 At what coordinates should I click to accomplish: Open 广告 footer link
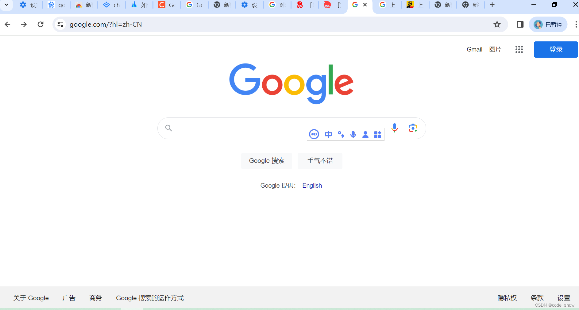[69, 298]
